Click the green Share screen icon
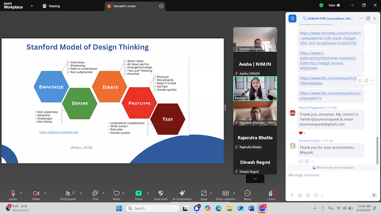The height and width of the screenshot is (214, 381). [x=139, y=193]
